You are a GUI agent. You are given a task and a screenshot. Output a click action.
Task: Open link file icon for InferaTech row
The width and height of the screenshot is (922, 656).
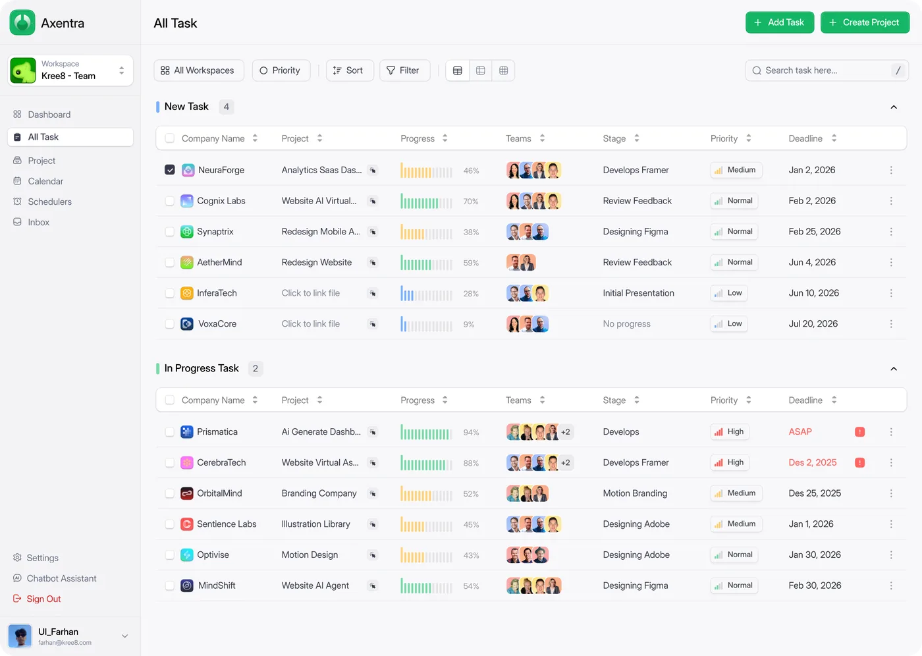tap(373, 294)
